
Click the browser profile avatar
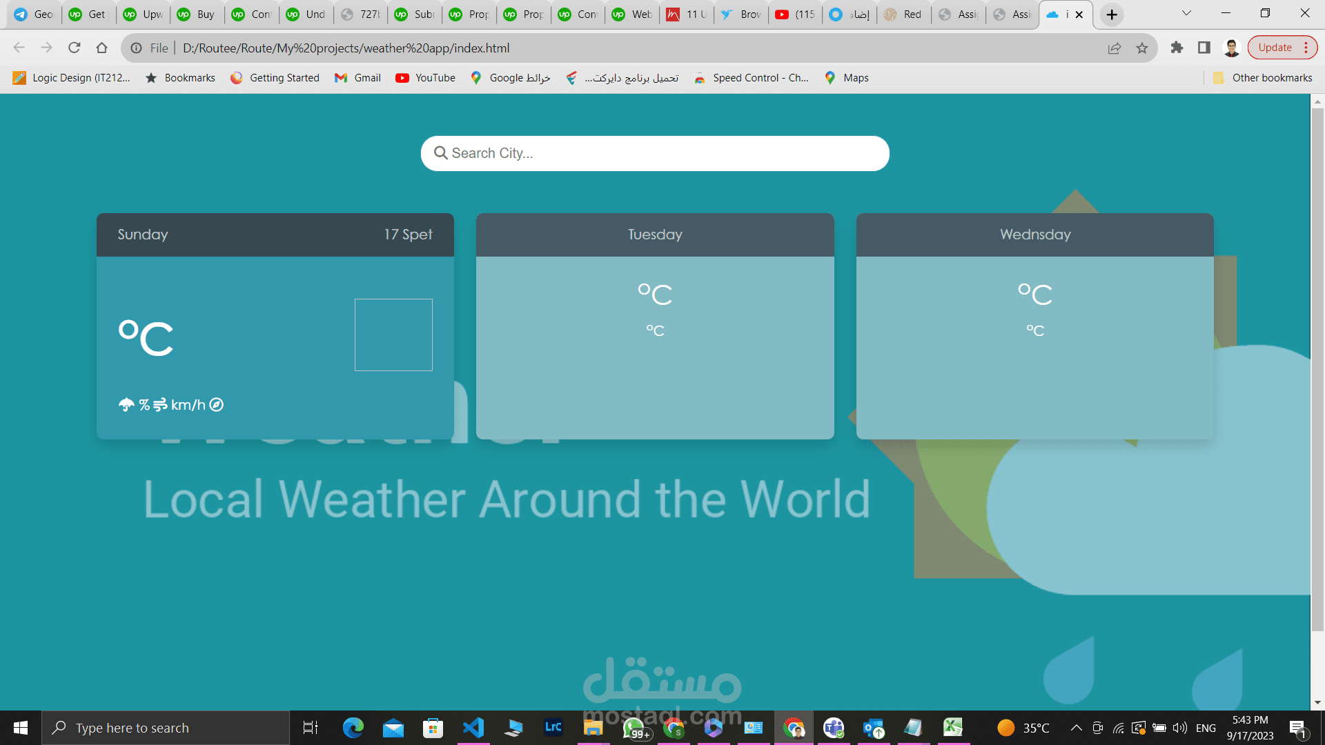point(1231,48)
